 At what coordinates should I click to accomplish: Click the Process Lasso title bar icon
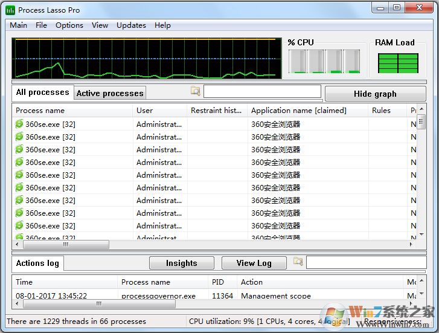[11, 10]
